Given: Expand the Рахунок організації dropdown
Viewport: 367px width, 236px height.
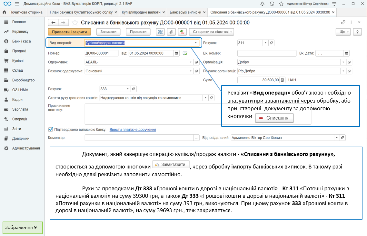Looking at the screenshot, I should click(343, 71).
